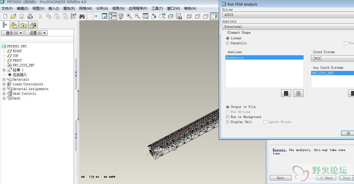Switch display to wireframe
The width and height of the screenshot is (354, 184).
189,16
